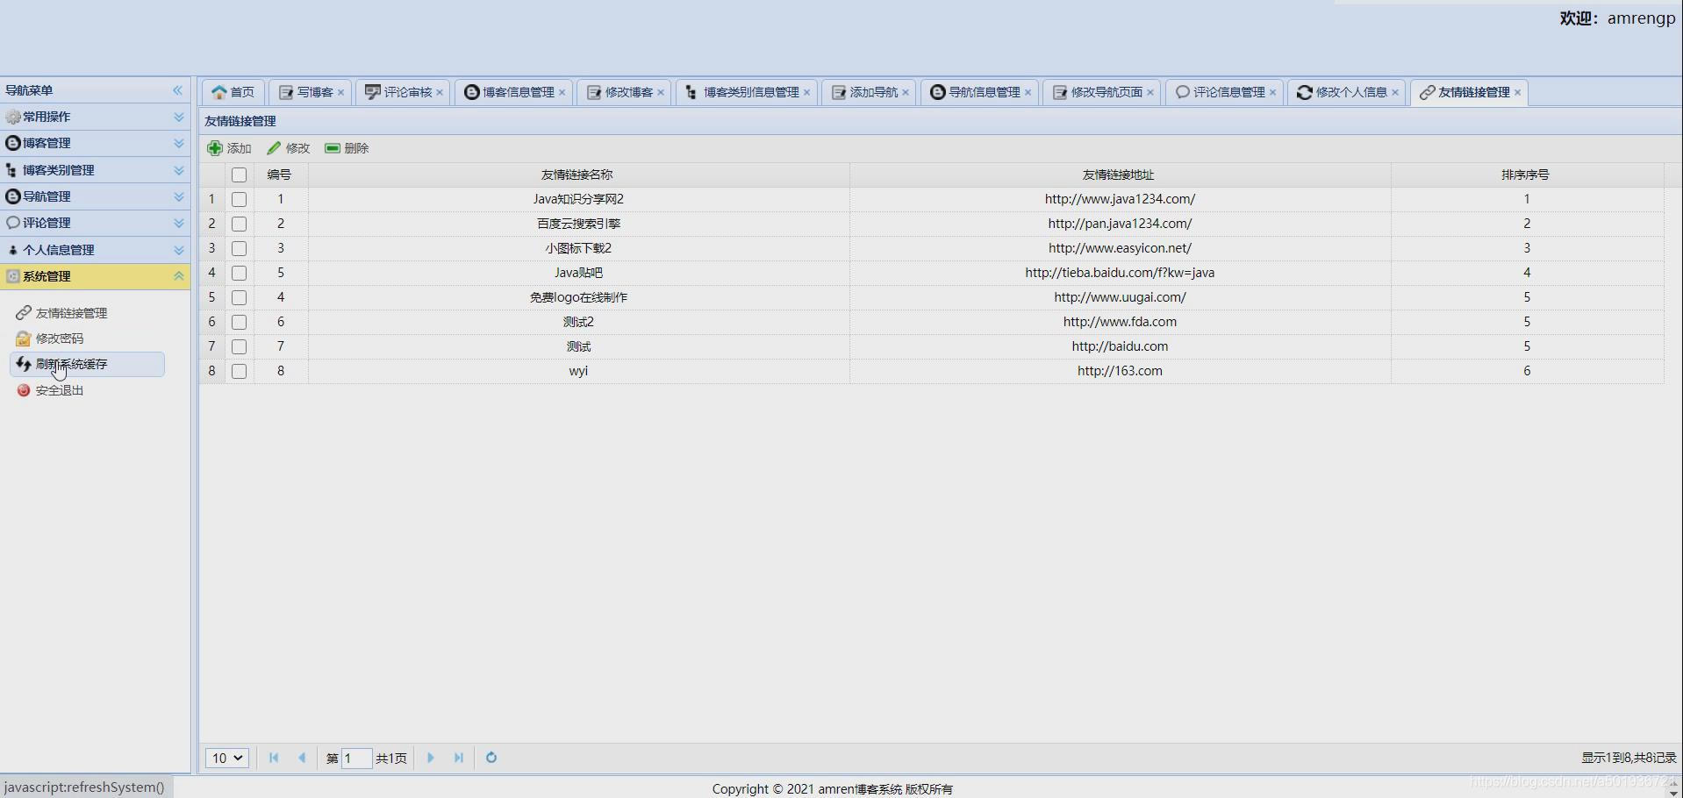1683x798 pixels.
Task: Check the row for Java贴吧
Action: (x=239, y=274)
